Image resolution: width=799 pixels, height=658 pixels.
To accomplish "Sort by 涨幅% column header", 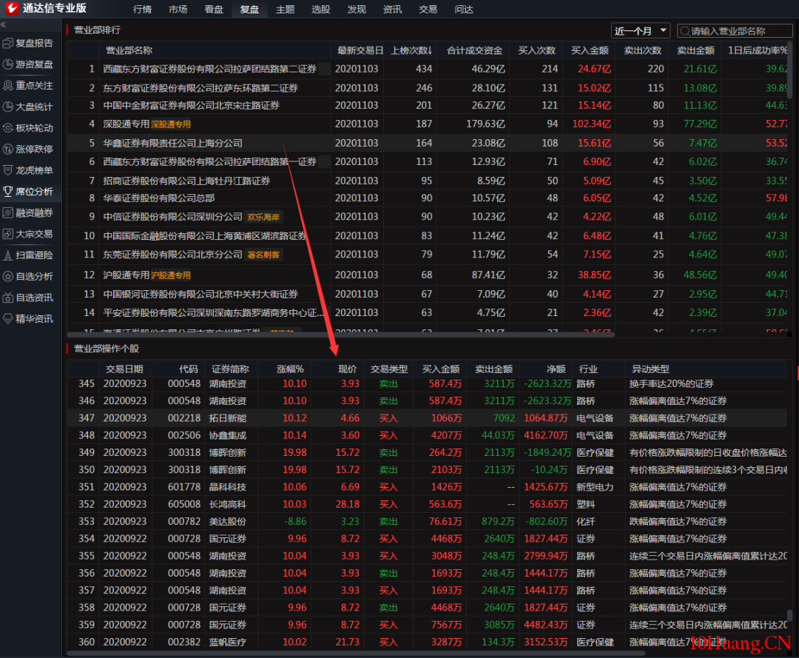I will click(x=290, y=369).
